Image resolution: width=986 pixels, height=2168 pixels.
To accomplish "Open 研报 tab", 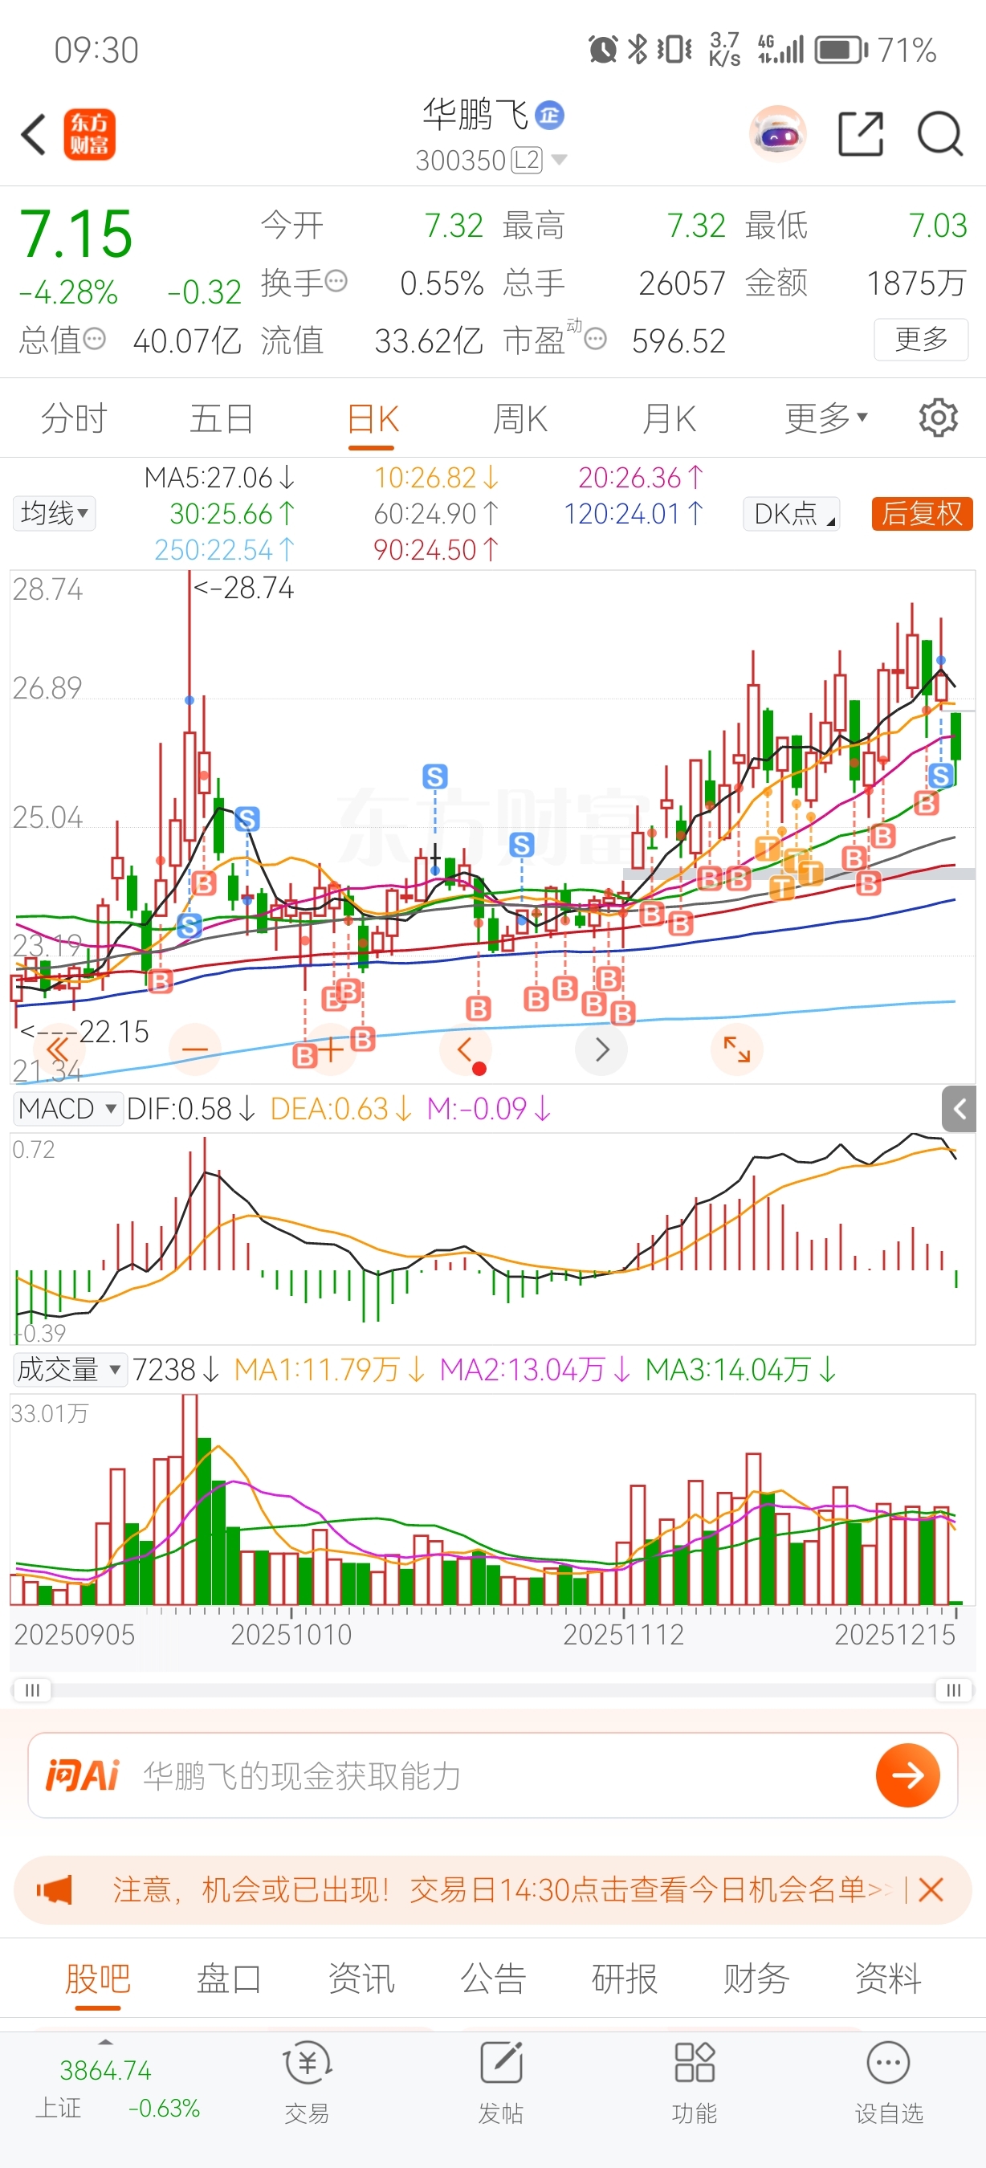I will 624,1978.
